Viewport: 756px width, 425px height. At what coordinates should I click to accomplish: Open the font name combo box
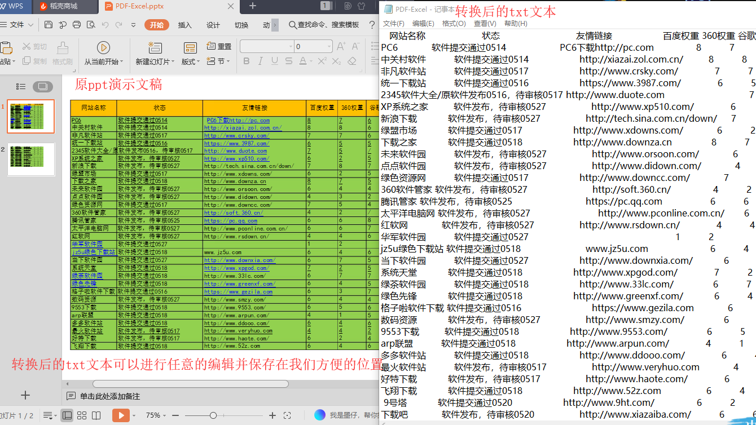267,46
